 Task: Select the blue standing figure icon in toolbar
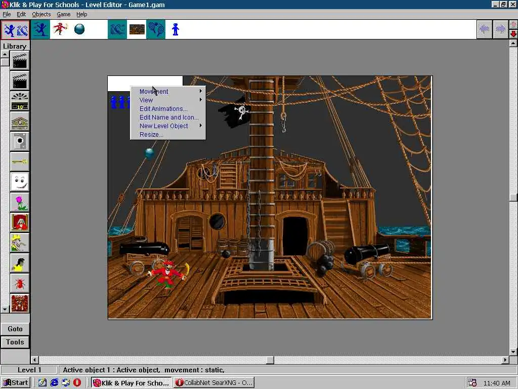pos(176,29)
